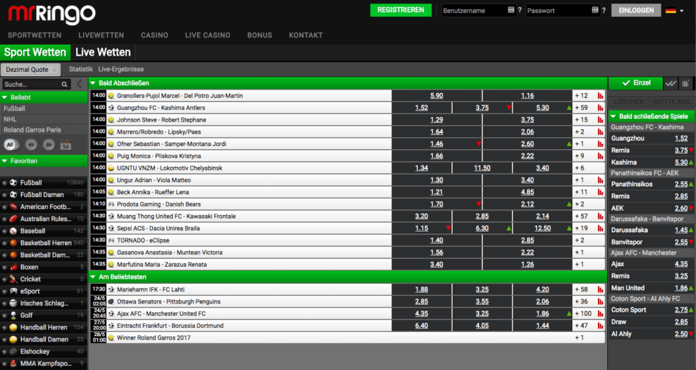696x370 pixels.
Task: Select the Einzel bet type
Action: [x=636, y=83]
